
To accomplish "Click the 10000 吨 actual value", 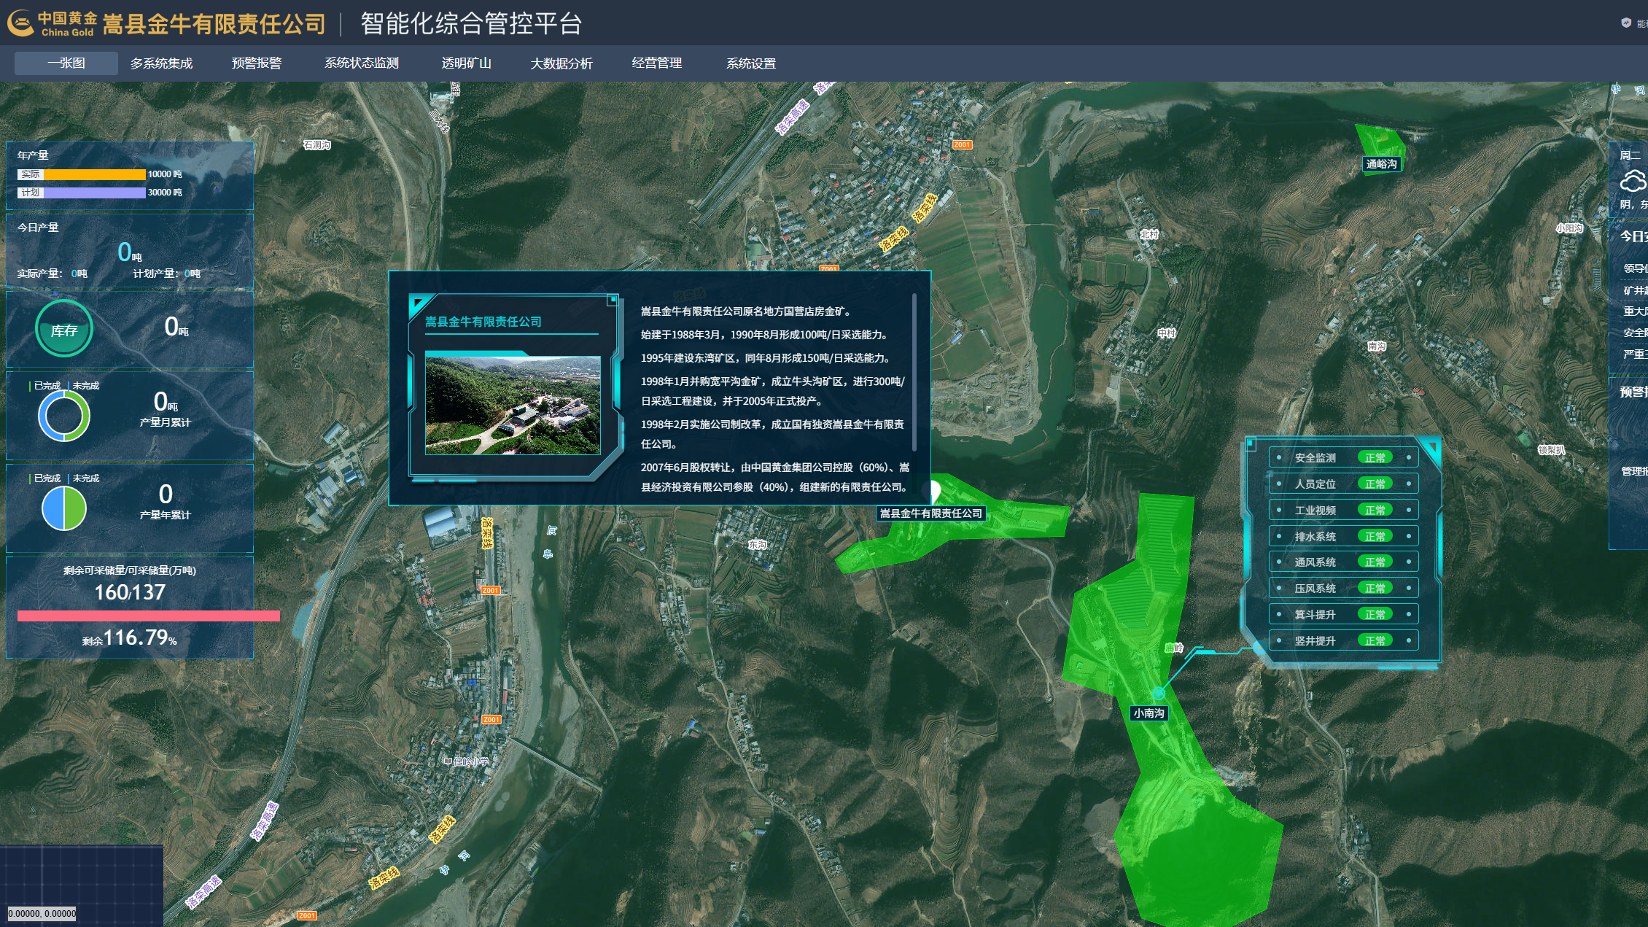I will click(x=165, y=174).
